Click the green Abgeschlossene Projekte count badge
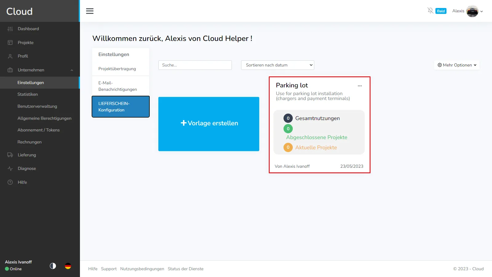Image resolution: width=492 pixels, height=277 pixels. [288, 129]
